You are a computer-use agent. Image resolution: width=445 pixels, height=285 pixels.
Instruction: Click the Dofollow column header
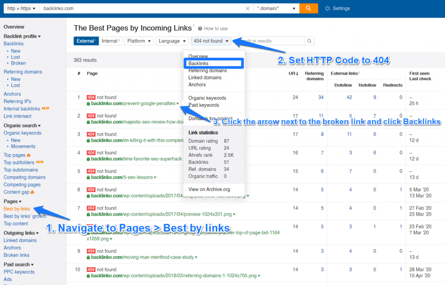(343, 85)
